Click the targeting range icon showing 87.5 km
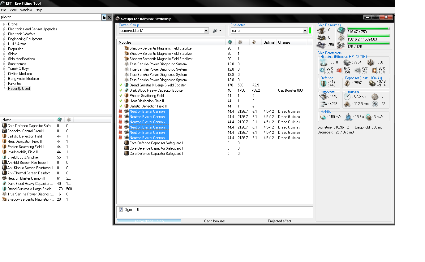Screen dimensions: 425x262 347,97
